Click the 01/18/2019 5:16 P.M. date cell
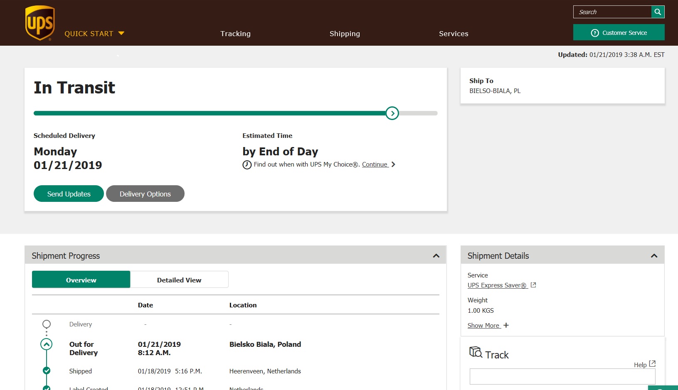Screen dimensions: 678x390 click(170, 371)
